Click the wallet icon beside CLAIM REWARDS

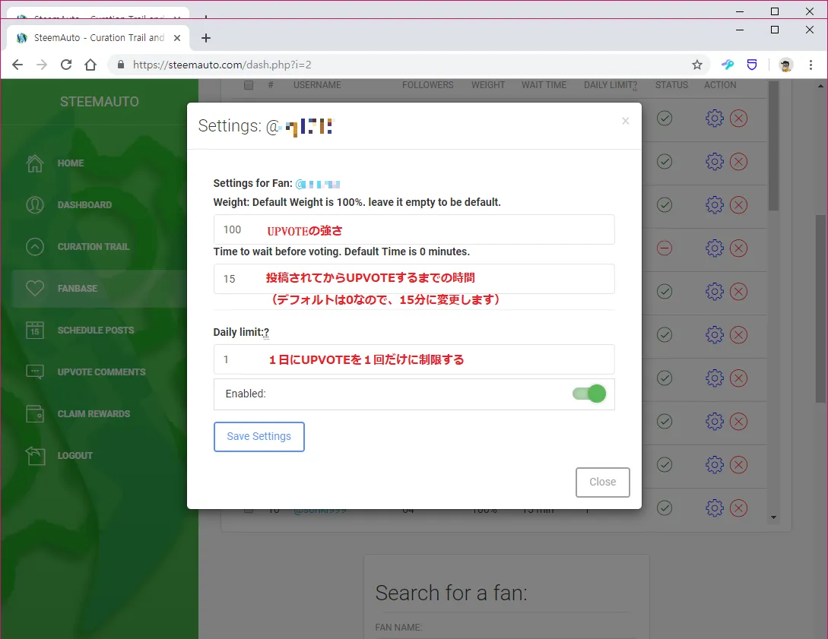coord(35,413)
